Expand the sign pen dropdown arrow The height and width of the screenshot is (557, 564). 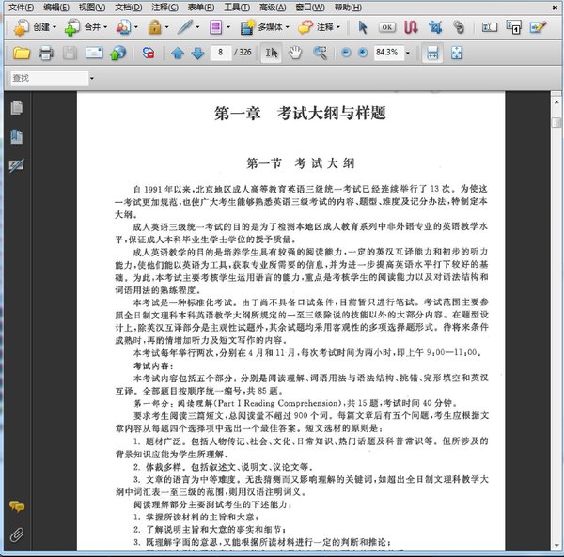(197, 27)
